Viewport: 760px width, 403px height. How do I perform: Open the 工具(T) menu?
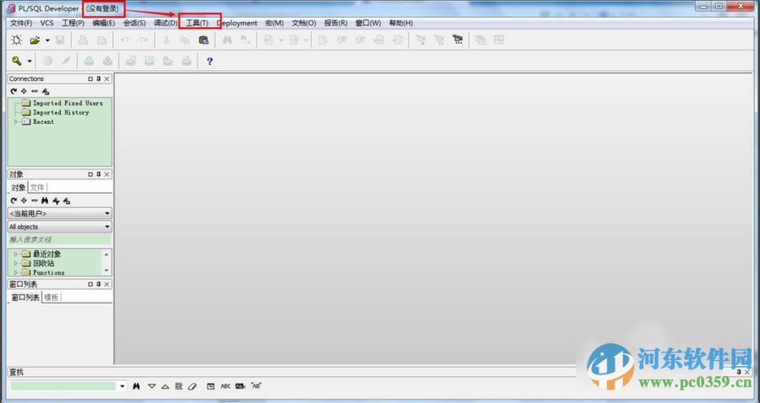coord(198,24)
